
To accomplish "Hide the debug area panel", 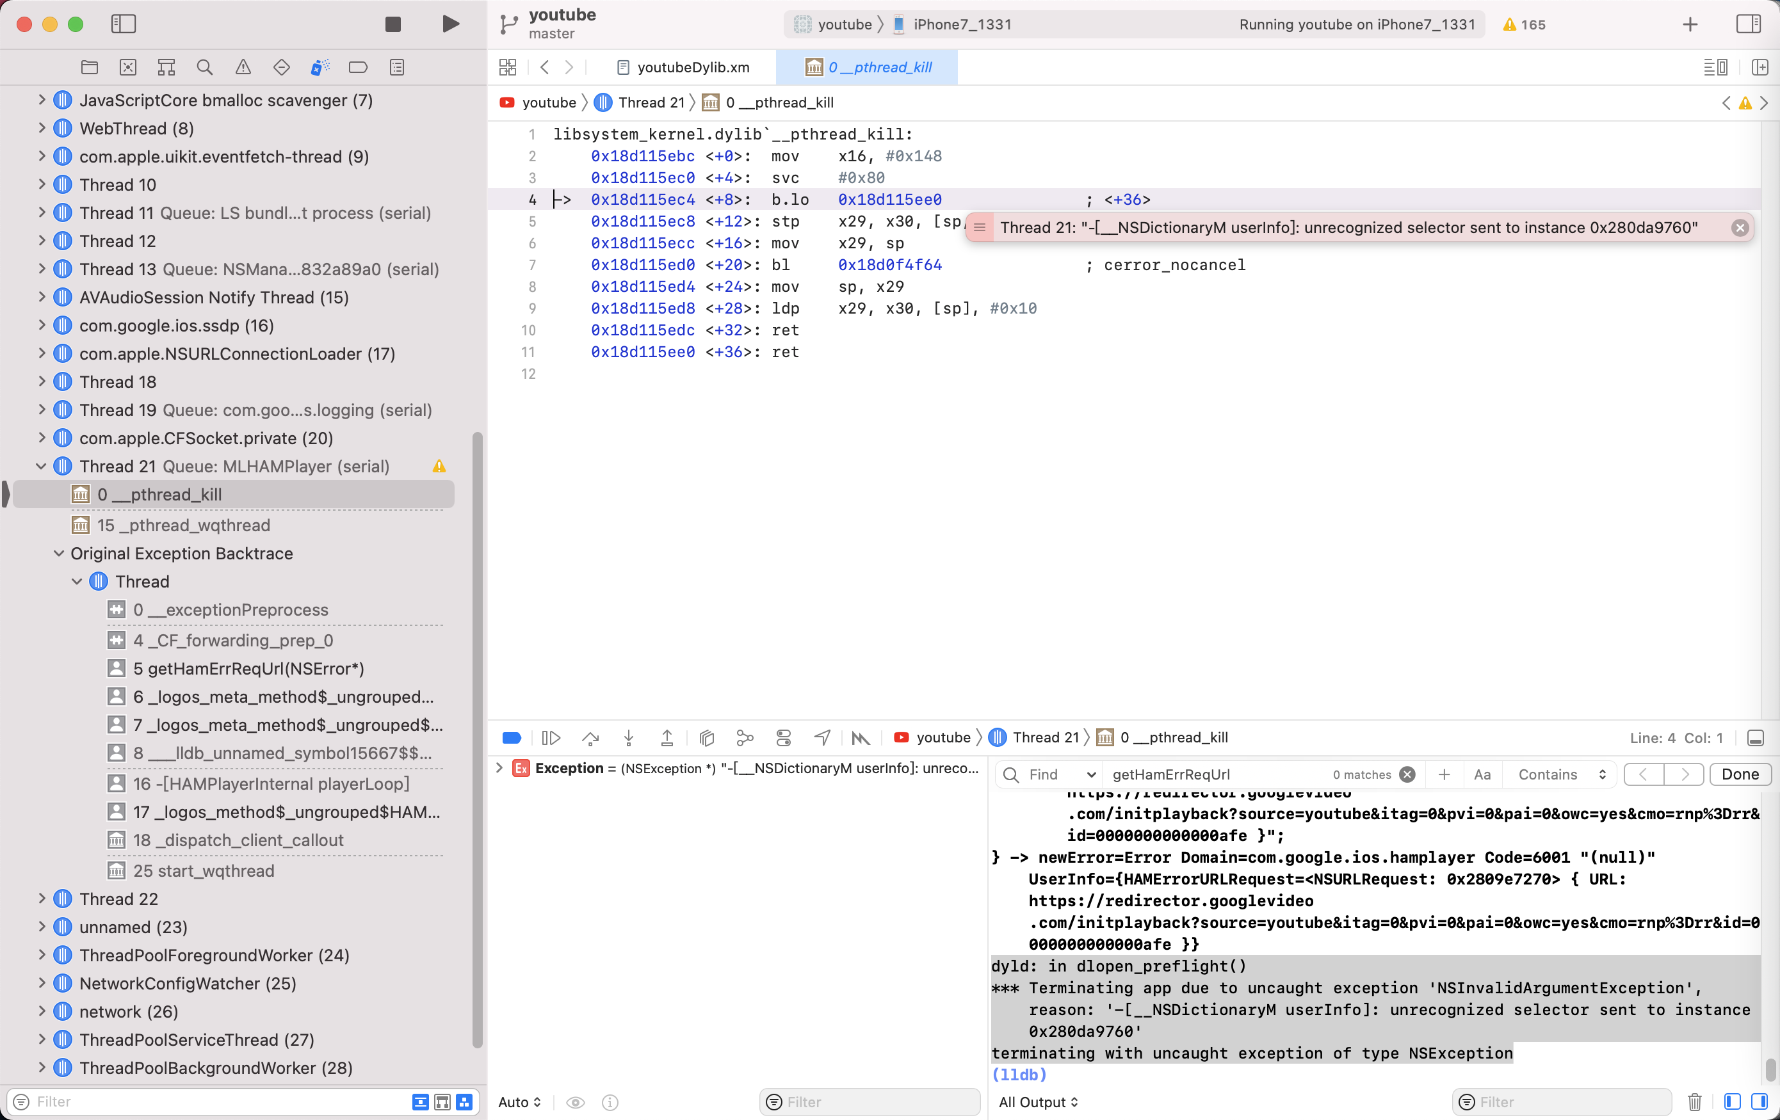I will (1756, 737).
